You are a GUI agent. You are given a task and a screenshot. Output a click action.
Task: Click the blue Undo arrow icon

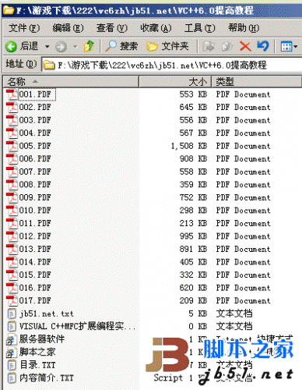262,46
